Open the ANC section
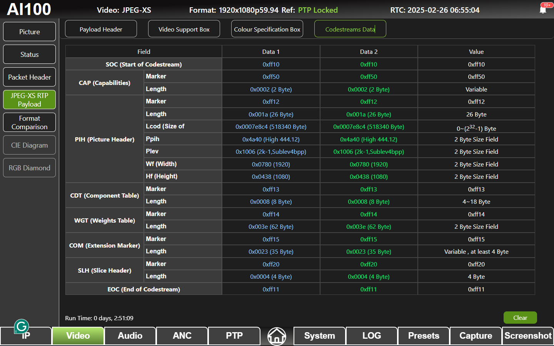The width and height of the screenshot is (554, 346). pyautogui.click(x=182, y=336)
